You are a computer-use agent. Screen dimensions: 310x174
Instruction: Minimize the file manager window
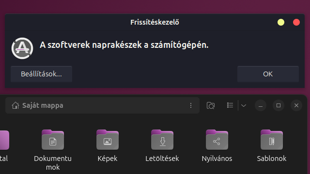(261, 105)
